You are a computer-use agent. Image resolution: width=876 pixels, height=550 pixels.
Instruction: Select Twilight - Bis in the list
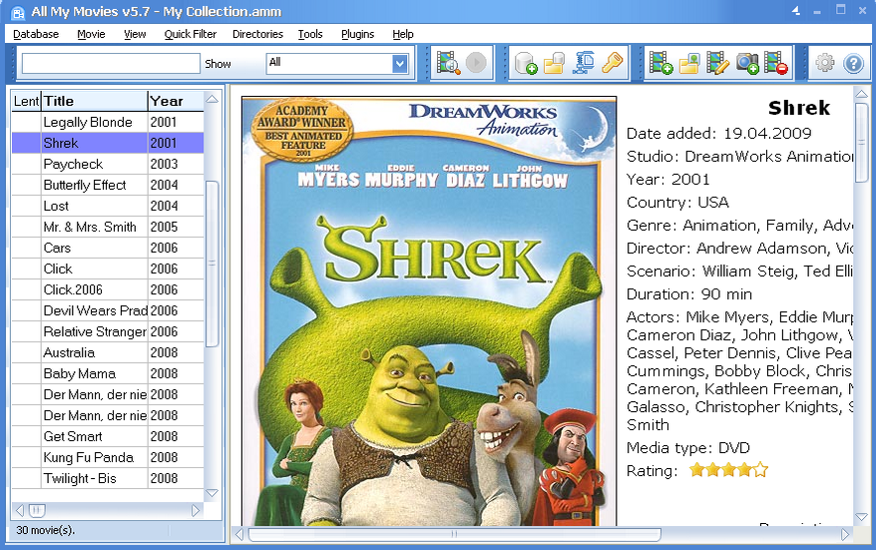(108, 478)
